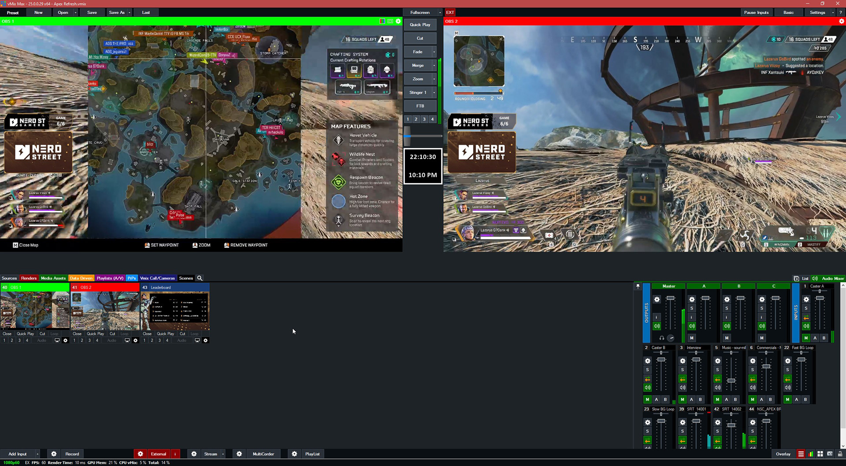Screen dimensions: 846x466
Task: Switch to the Renders tab
Action: [x=29, y=278]
